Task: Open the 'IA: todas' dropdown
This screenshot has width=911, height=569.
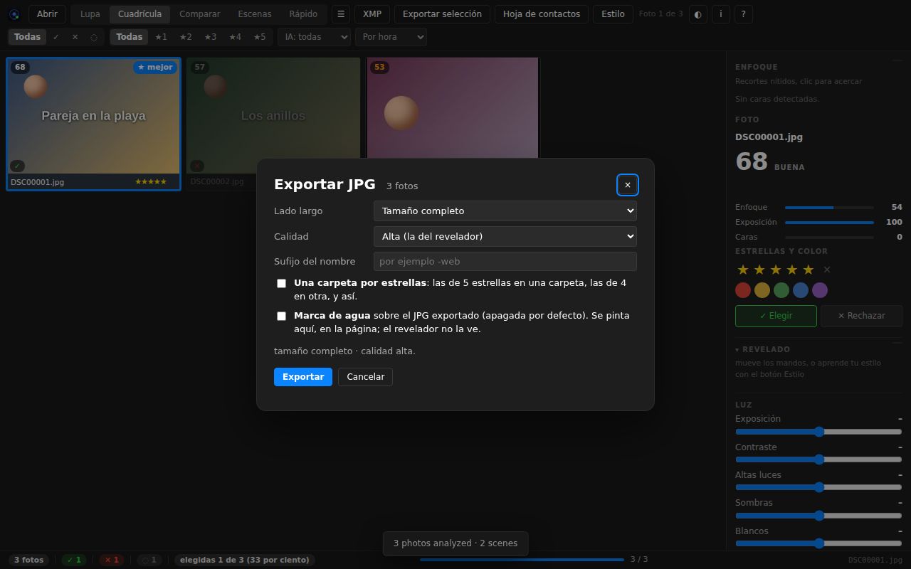Action: (x=314, y=37)
